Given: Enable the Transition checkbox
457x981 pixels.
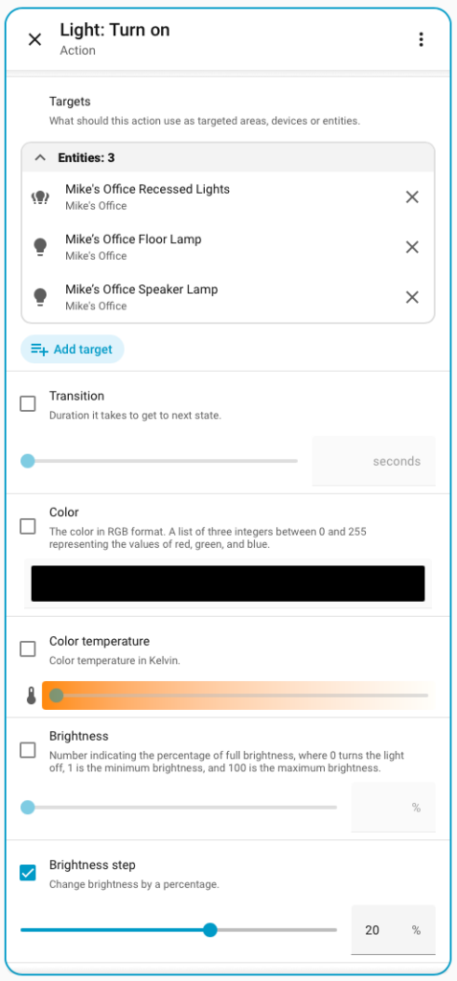Looking at the screenshot, I should pyautogui.click(x=28, y=403).
